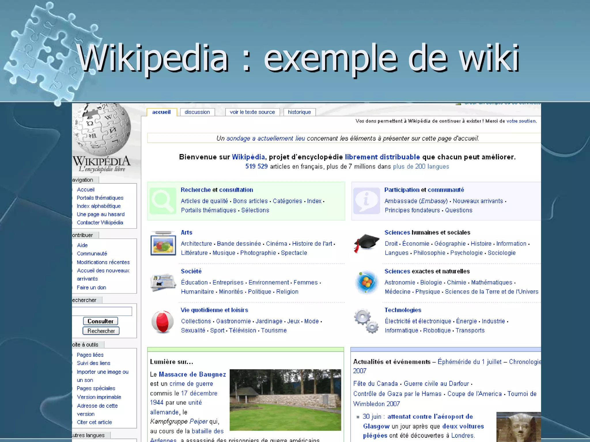Open the Accueil sidebar link
This screenshot has height=442, width=590.
point(86,190)
